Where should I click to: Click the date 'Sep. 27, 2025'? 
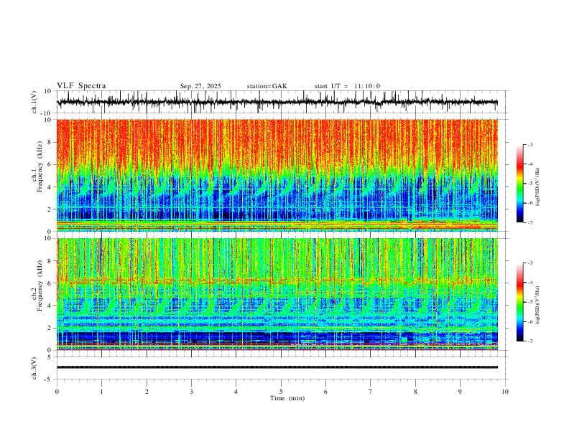coord(200,86)
